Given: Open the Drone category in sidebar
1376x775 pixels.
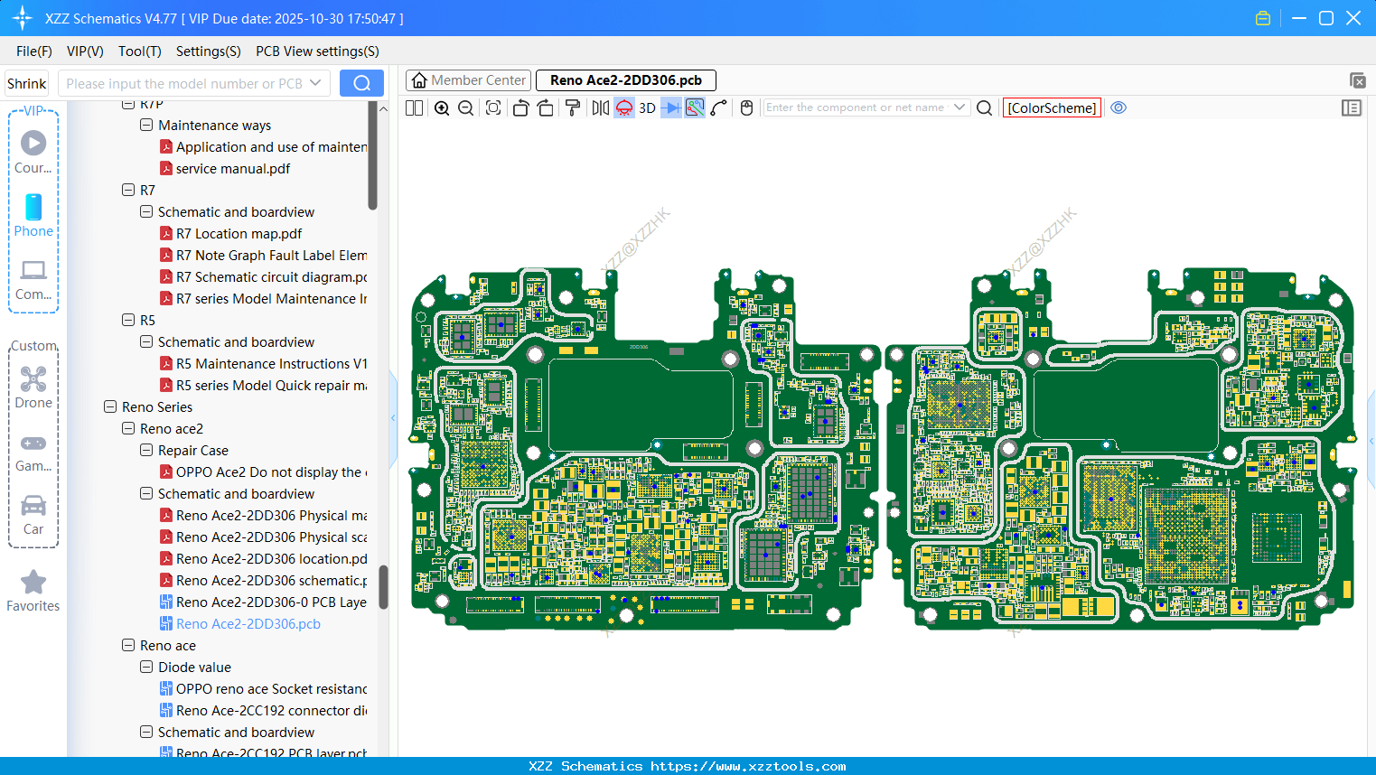Looking at the screenshot, I should click(x=33, y=387).
